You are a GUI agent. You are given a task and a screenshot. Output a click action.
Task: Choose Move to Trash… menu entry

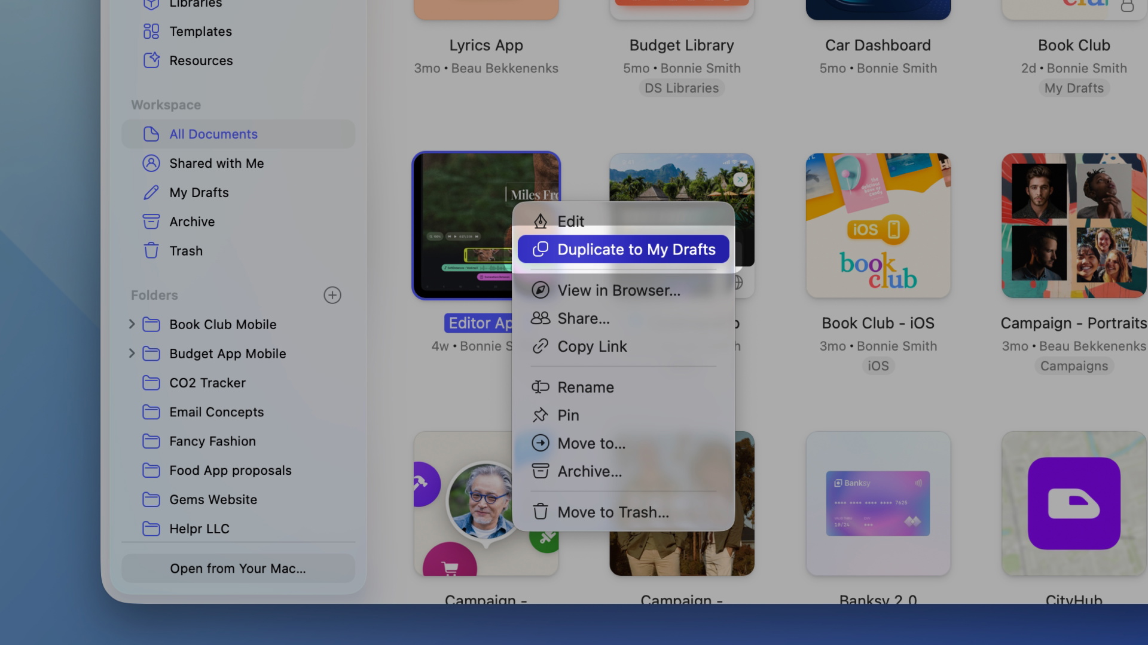(623, 512)
